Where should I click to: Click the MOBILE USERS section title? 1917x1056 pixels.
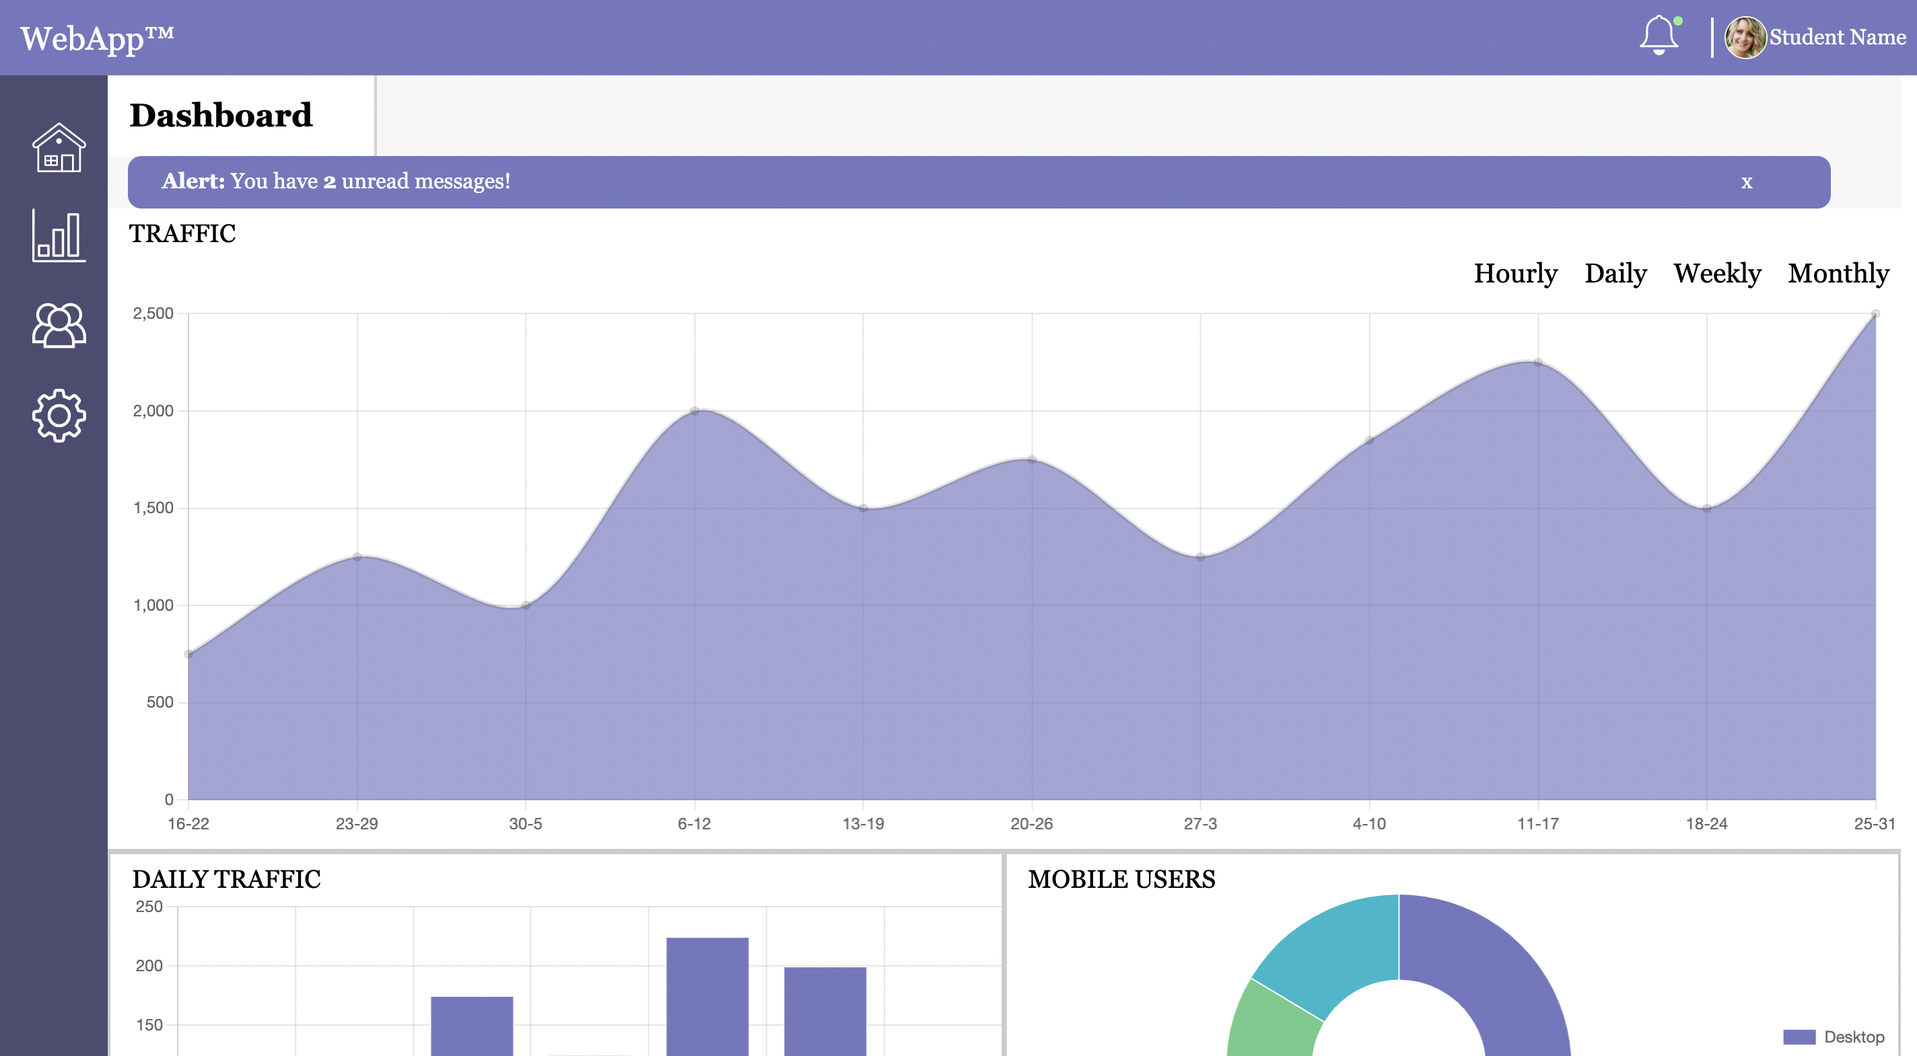point(1121,879)
